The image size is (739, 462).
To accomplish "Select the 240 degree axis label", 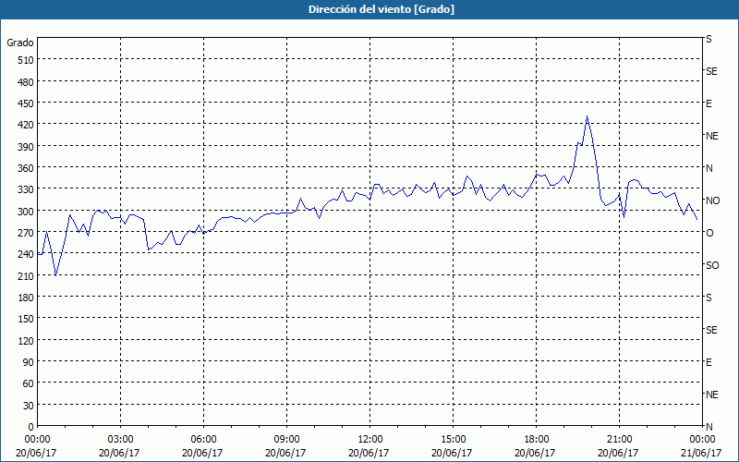I will click(x=27, y=255).
